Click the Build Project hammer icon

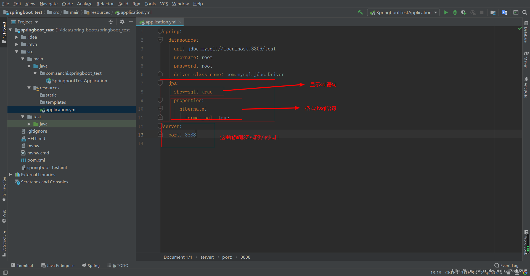[360, 12]
